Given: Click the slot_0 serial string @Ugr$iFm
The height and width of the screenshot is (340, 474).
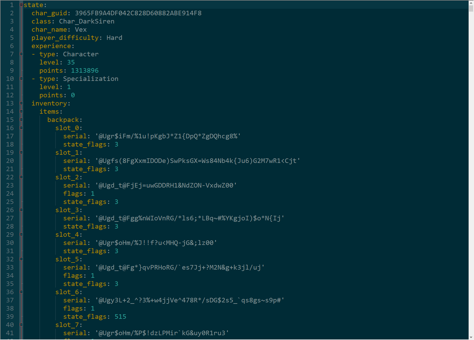Looking at the screenshot, I should (x=168, y=136).
